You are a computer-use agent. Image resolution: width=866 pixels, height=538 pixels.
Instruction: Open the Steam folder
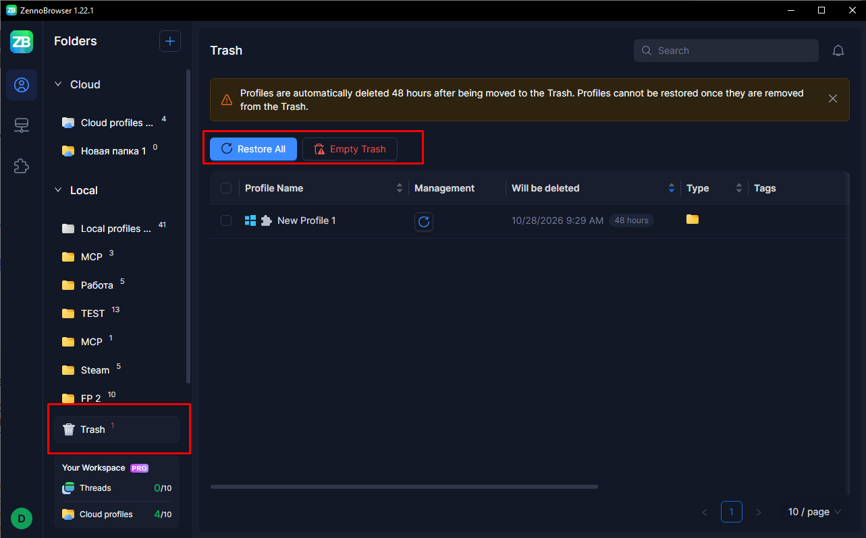(x=117, y=370)
